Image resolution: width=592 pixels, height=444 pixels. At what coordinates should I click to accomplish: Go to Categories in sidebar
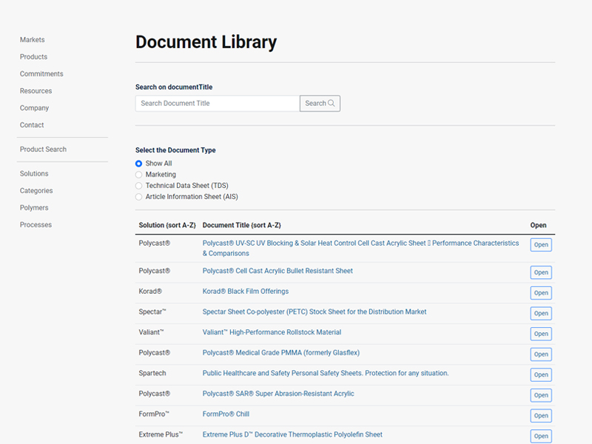36,191
